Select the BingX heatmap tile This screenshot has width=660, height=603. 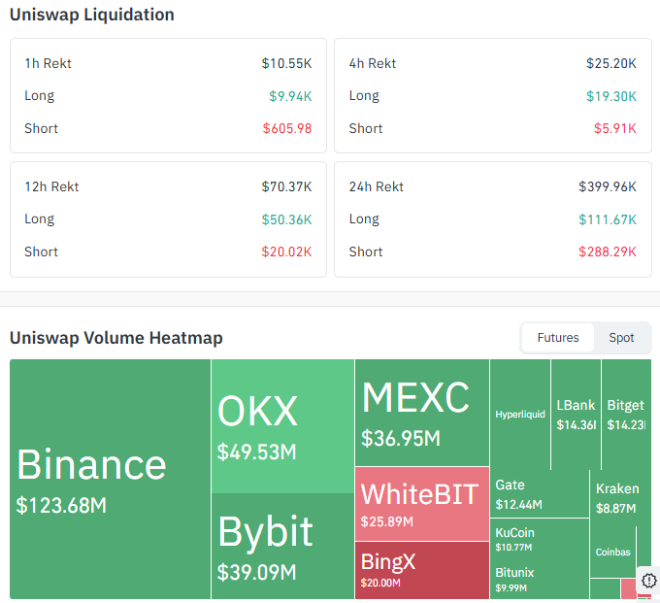click(x=422, y=570)
